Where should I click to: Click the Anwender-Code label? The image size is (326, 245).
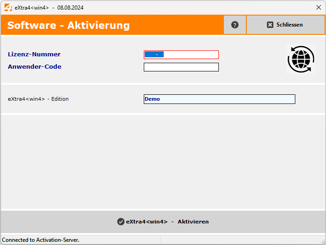(34, 67)
